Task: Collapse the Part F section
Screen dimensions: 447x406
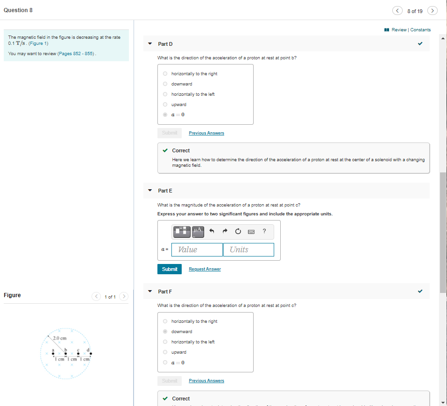Action: click(150, 291)
